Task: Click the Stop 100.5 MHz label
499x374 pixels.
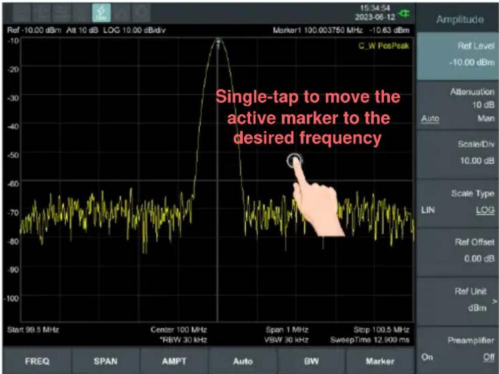Action: point(382,330)
